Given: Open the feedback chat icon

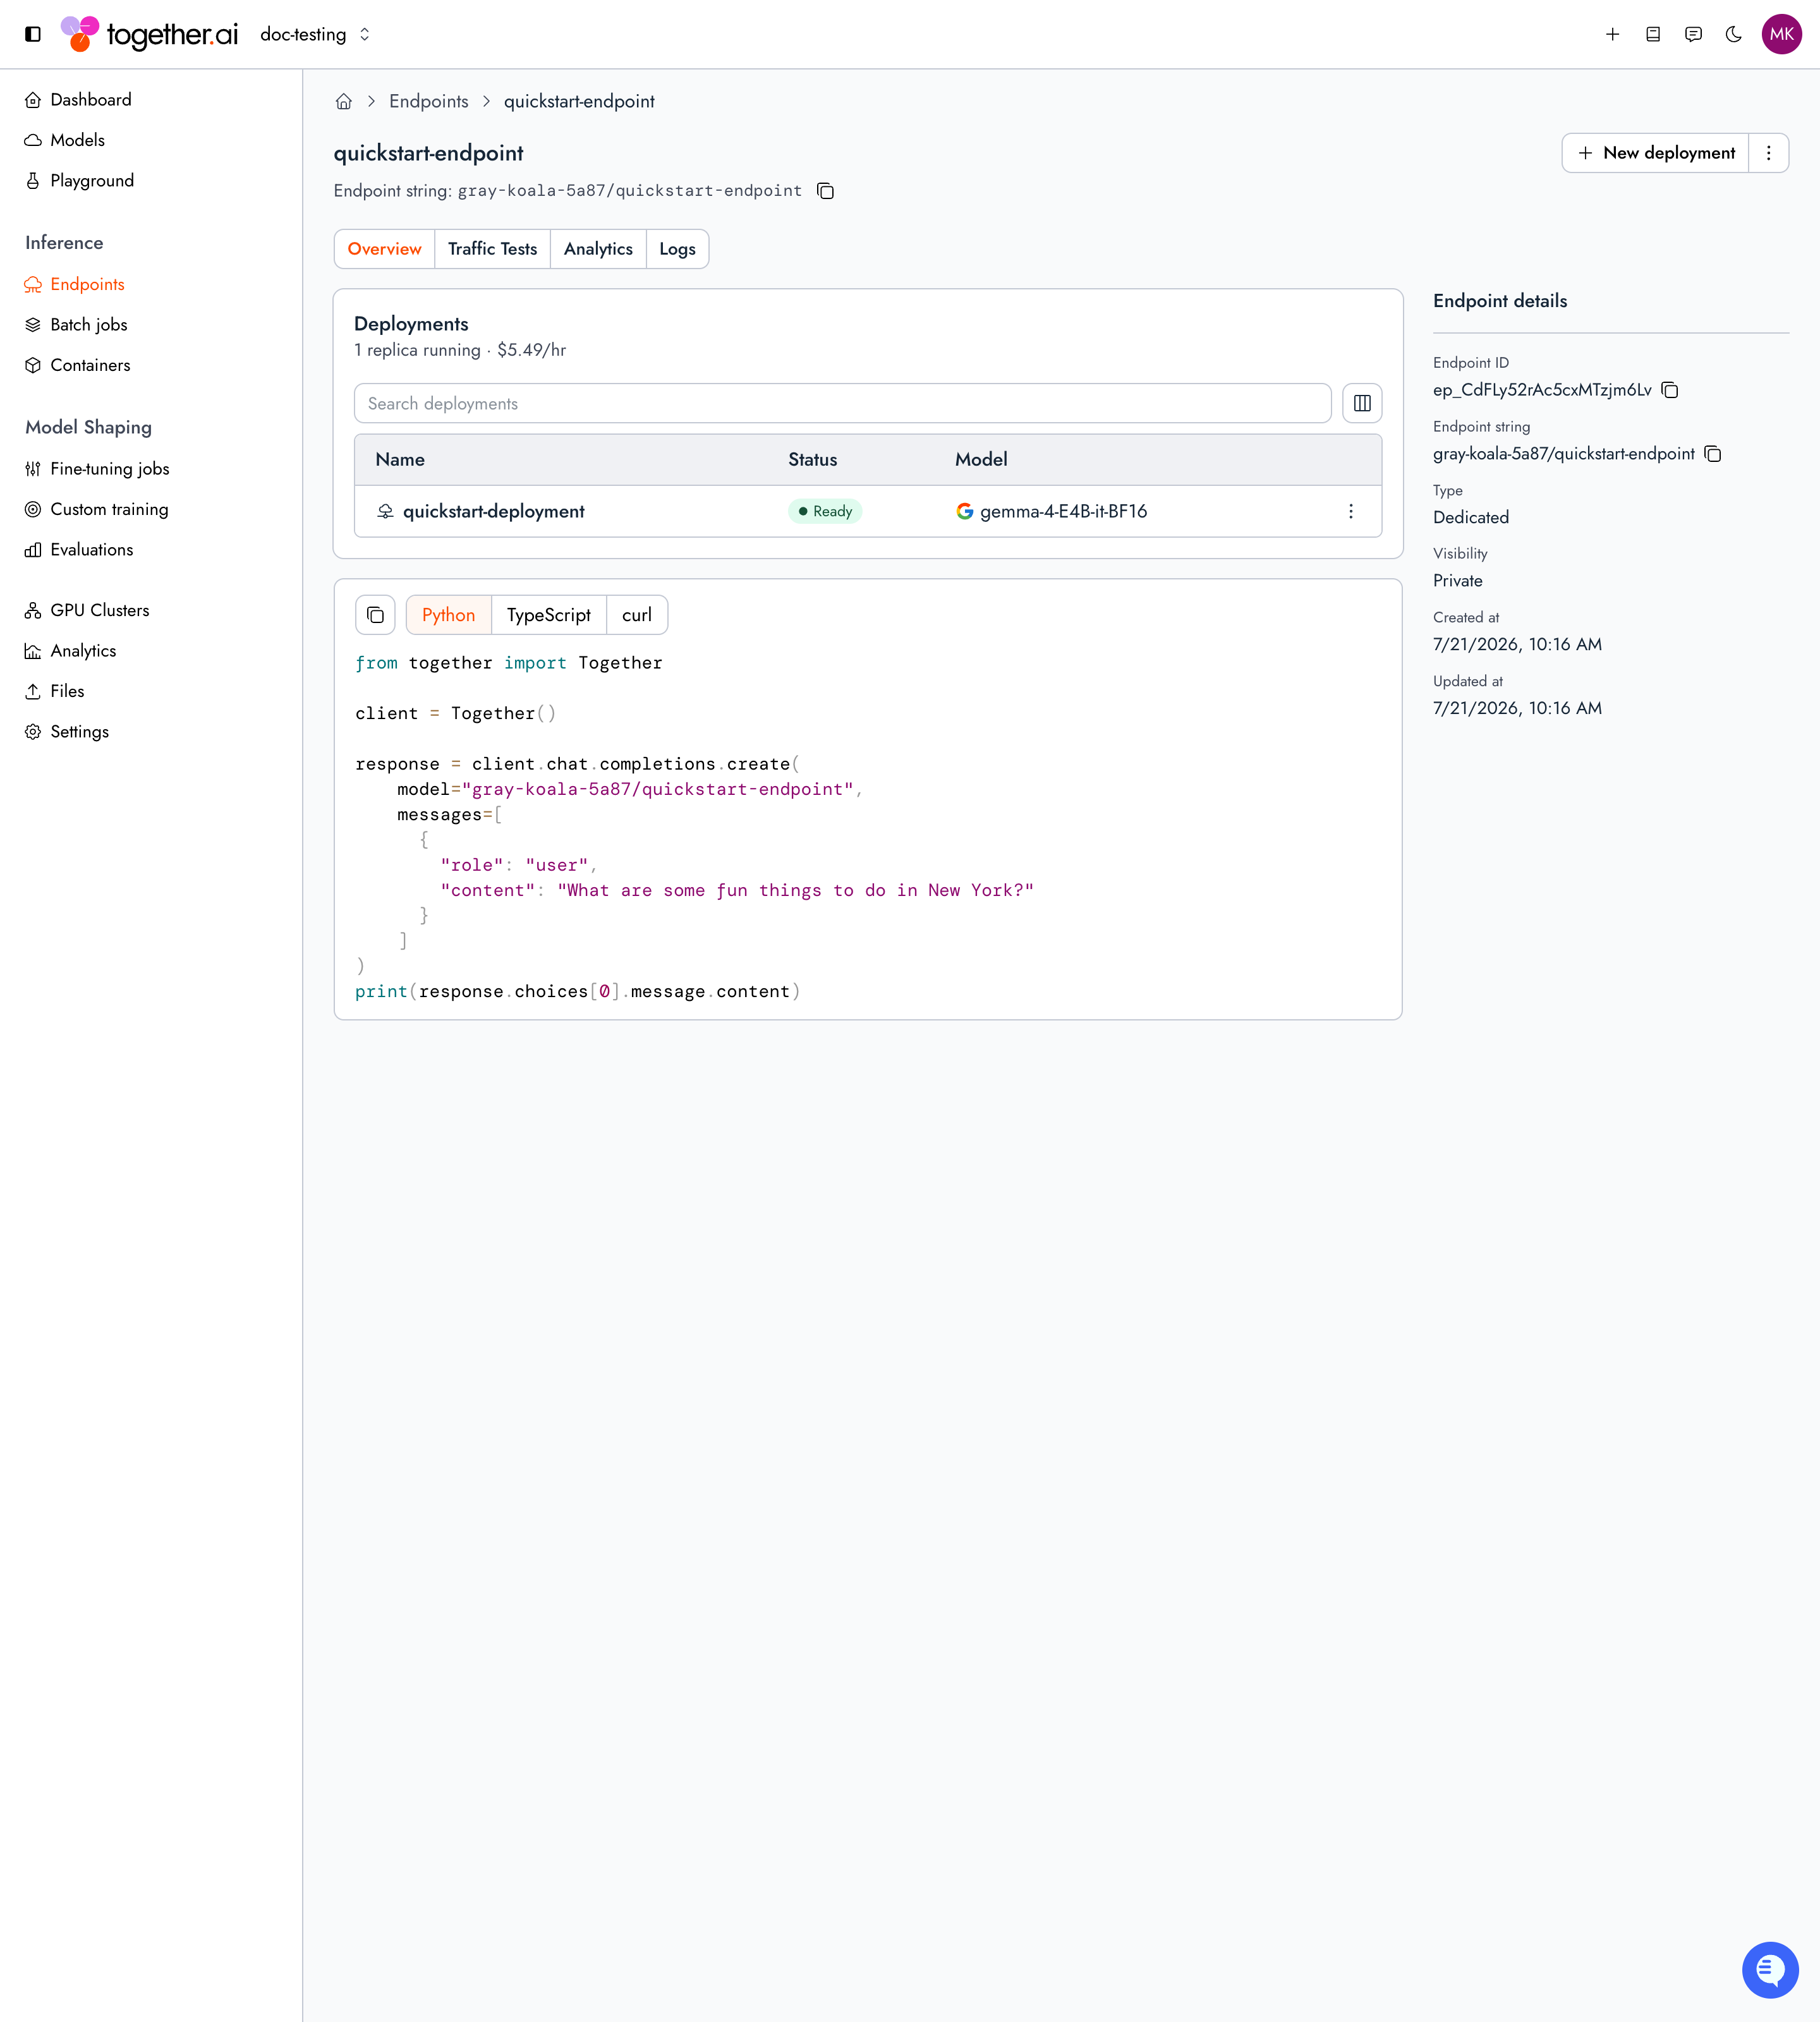Looking at the screenshot, I should click(1693, 34).
